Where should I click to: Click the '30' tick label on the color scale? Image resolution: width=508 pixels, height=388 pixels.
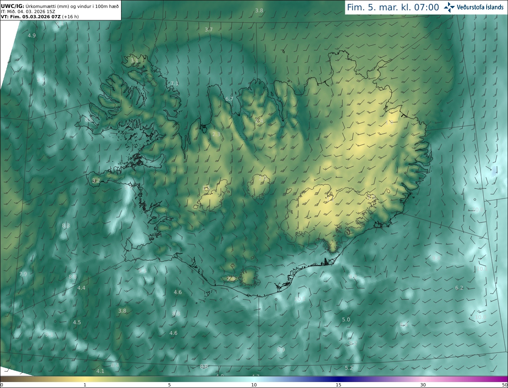point(423,385)
